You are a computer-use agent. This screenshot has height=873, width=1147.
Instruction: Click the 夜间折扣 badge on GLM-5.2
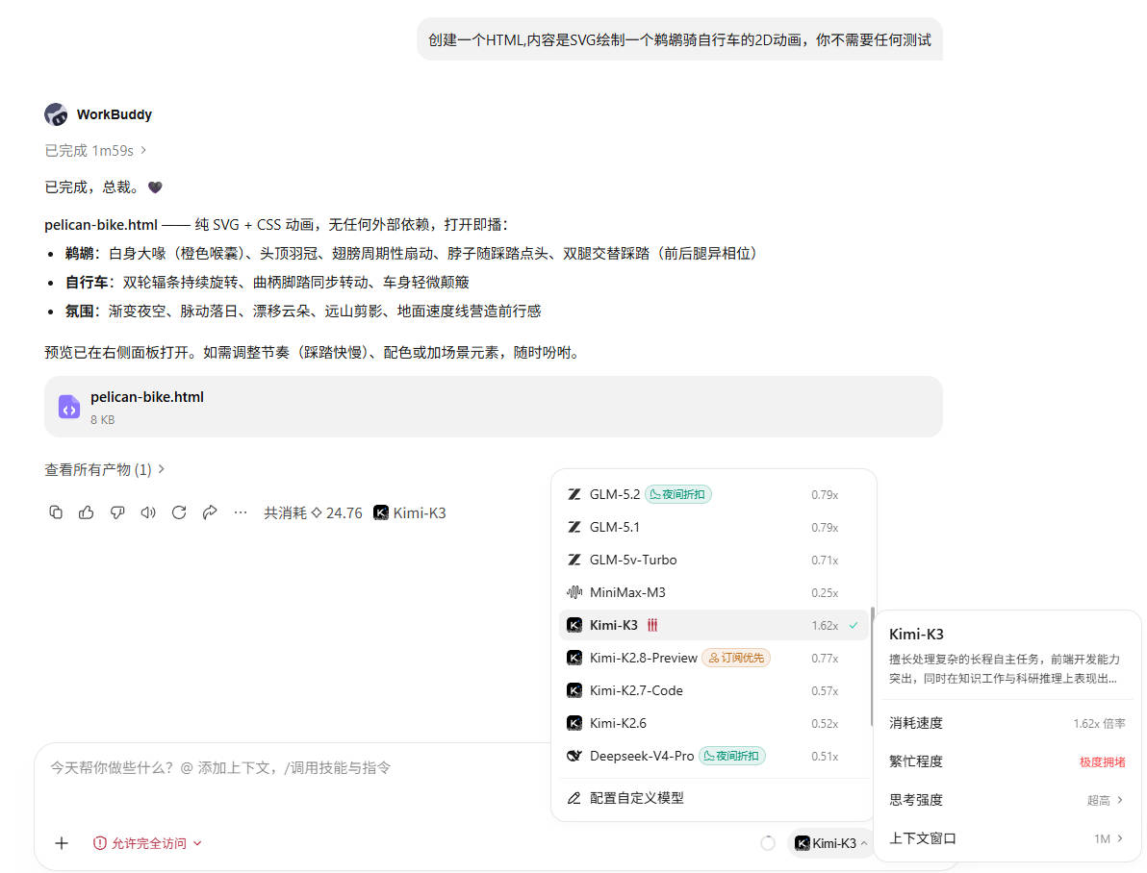tap(678, 494)
